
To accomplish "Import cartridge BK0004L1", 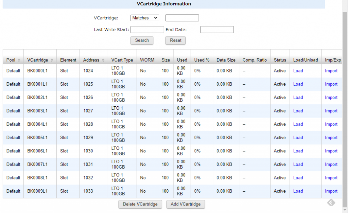I will (331, 124).
